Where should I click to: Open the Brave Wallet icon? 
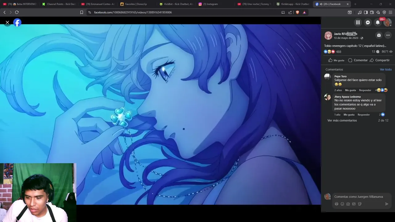[x=372, y=12]
